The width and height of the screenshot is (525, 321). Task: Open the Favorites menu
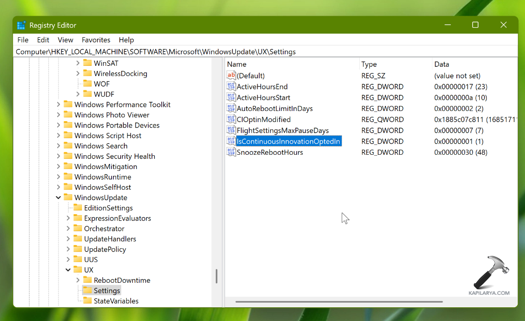coord(96,40)
